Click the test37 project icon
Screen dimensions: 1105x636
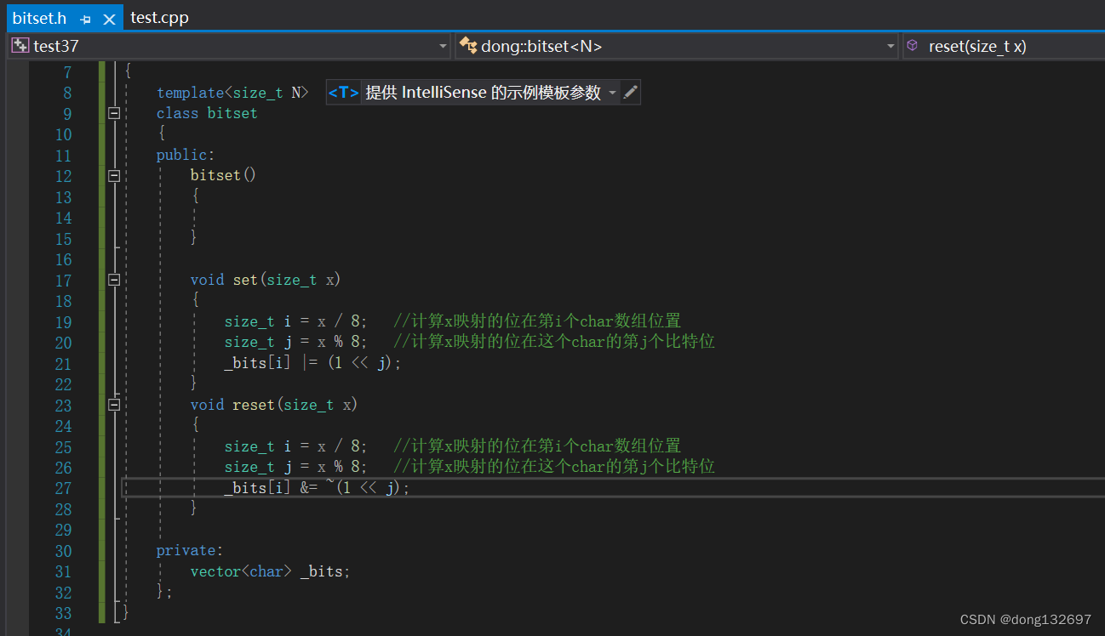click(x=20, y=46)
